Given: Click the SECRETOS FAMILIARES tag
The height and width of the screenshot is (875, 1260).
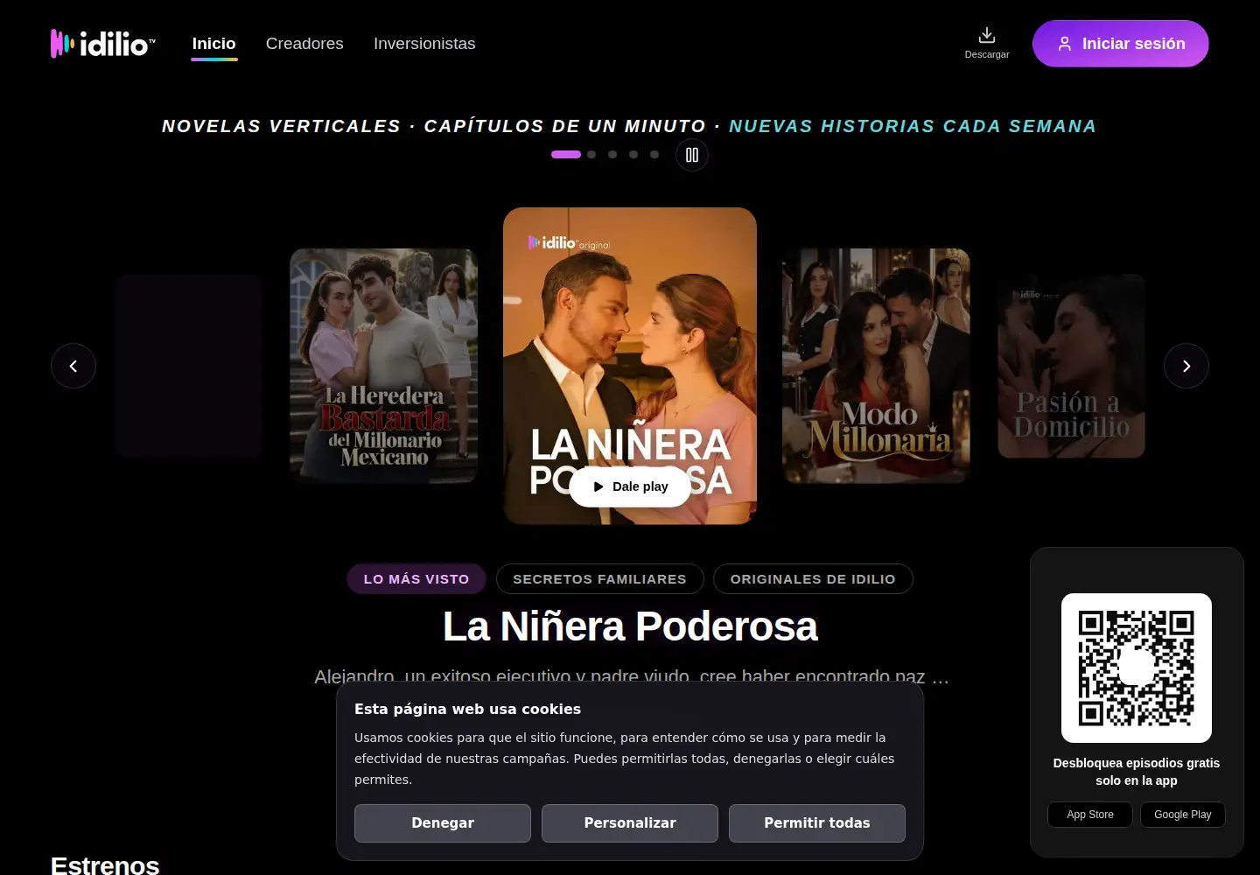Looking at the screenshot, I should click(x=600, y=579).
